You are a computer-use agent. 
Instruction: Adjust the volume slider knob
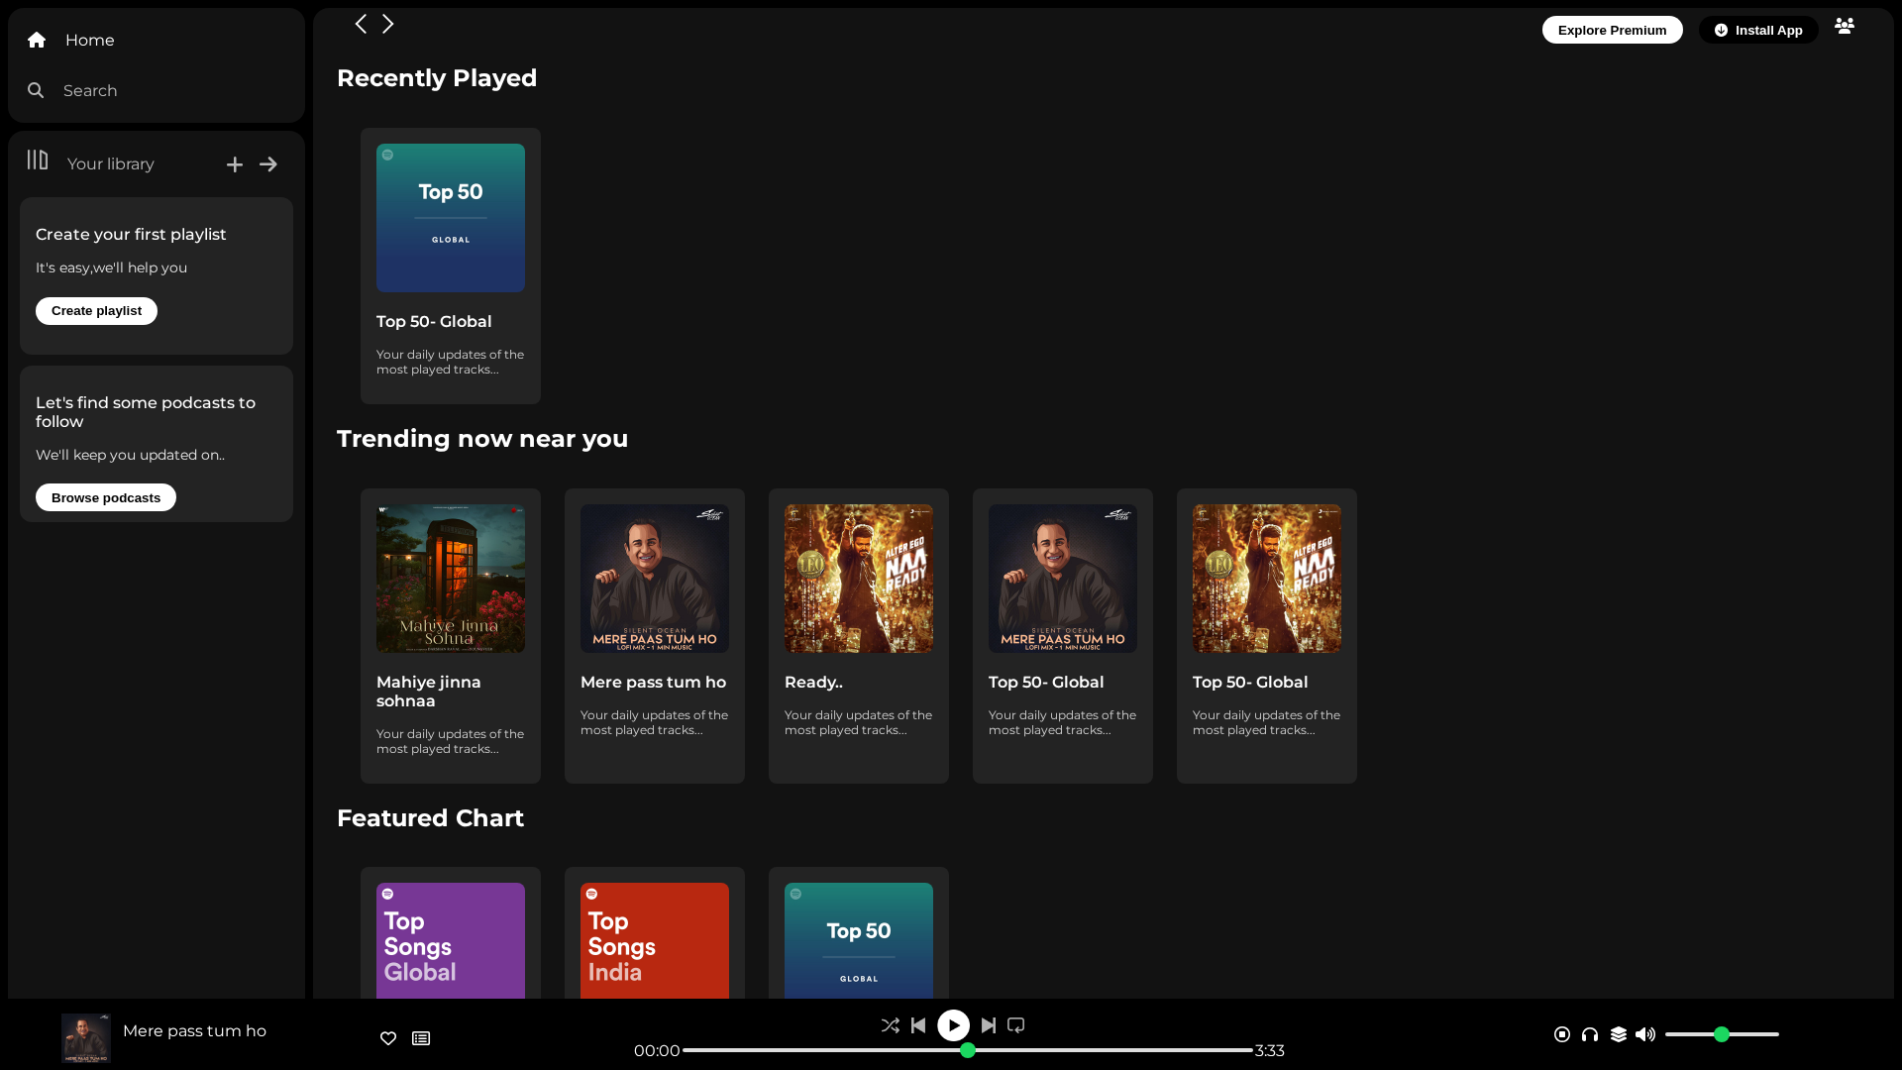pos(1722,1034)
